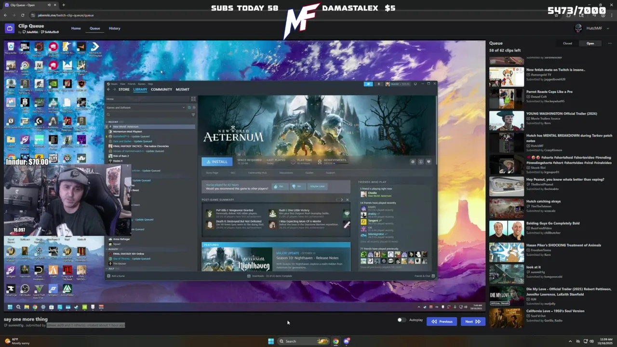
Task: Set queue status to Open
Action: [x=590, y=43]
